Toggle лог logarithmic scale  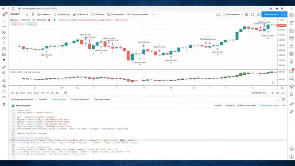pos(277,93)
